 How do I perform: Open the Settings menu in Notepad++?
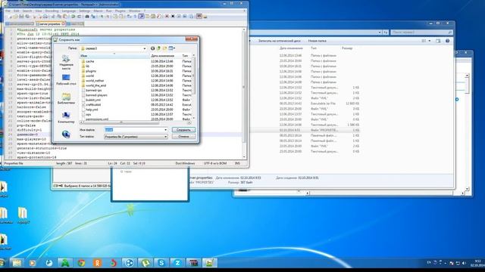click(84, 11)
